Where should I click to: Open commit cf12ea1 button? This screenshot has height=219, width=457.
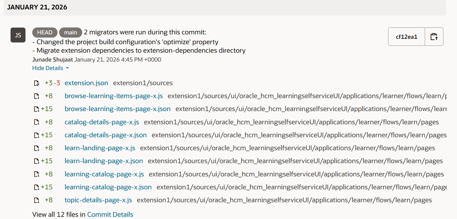[406, 37]
